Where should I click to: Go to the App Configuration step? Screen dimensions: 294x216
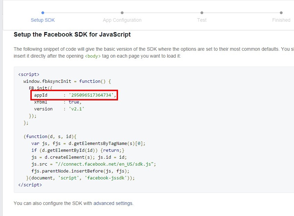tap(122, 20)
